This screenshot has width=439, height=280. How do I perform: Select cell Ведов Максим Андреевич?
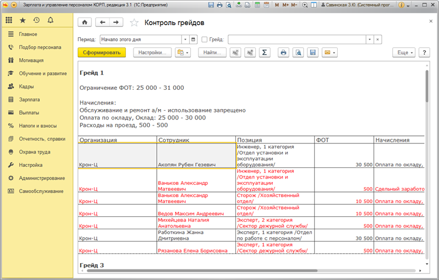pyautogui.click(x=196, y=211)
